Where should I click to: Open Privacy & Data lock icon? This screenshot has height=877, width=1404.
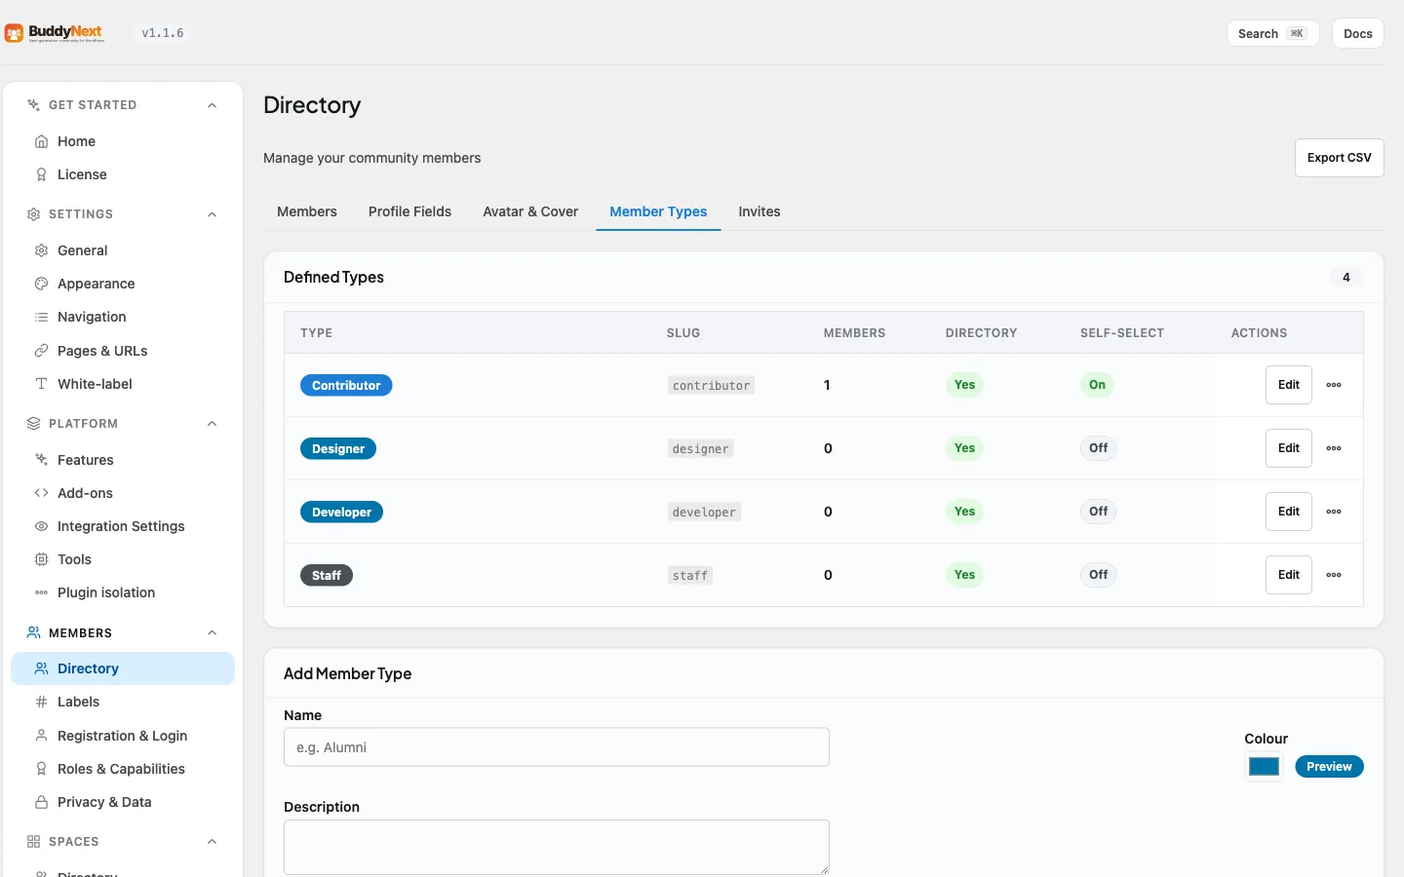[41, 802]
